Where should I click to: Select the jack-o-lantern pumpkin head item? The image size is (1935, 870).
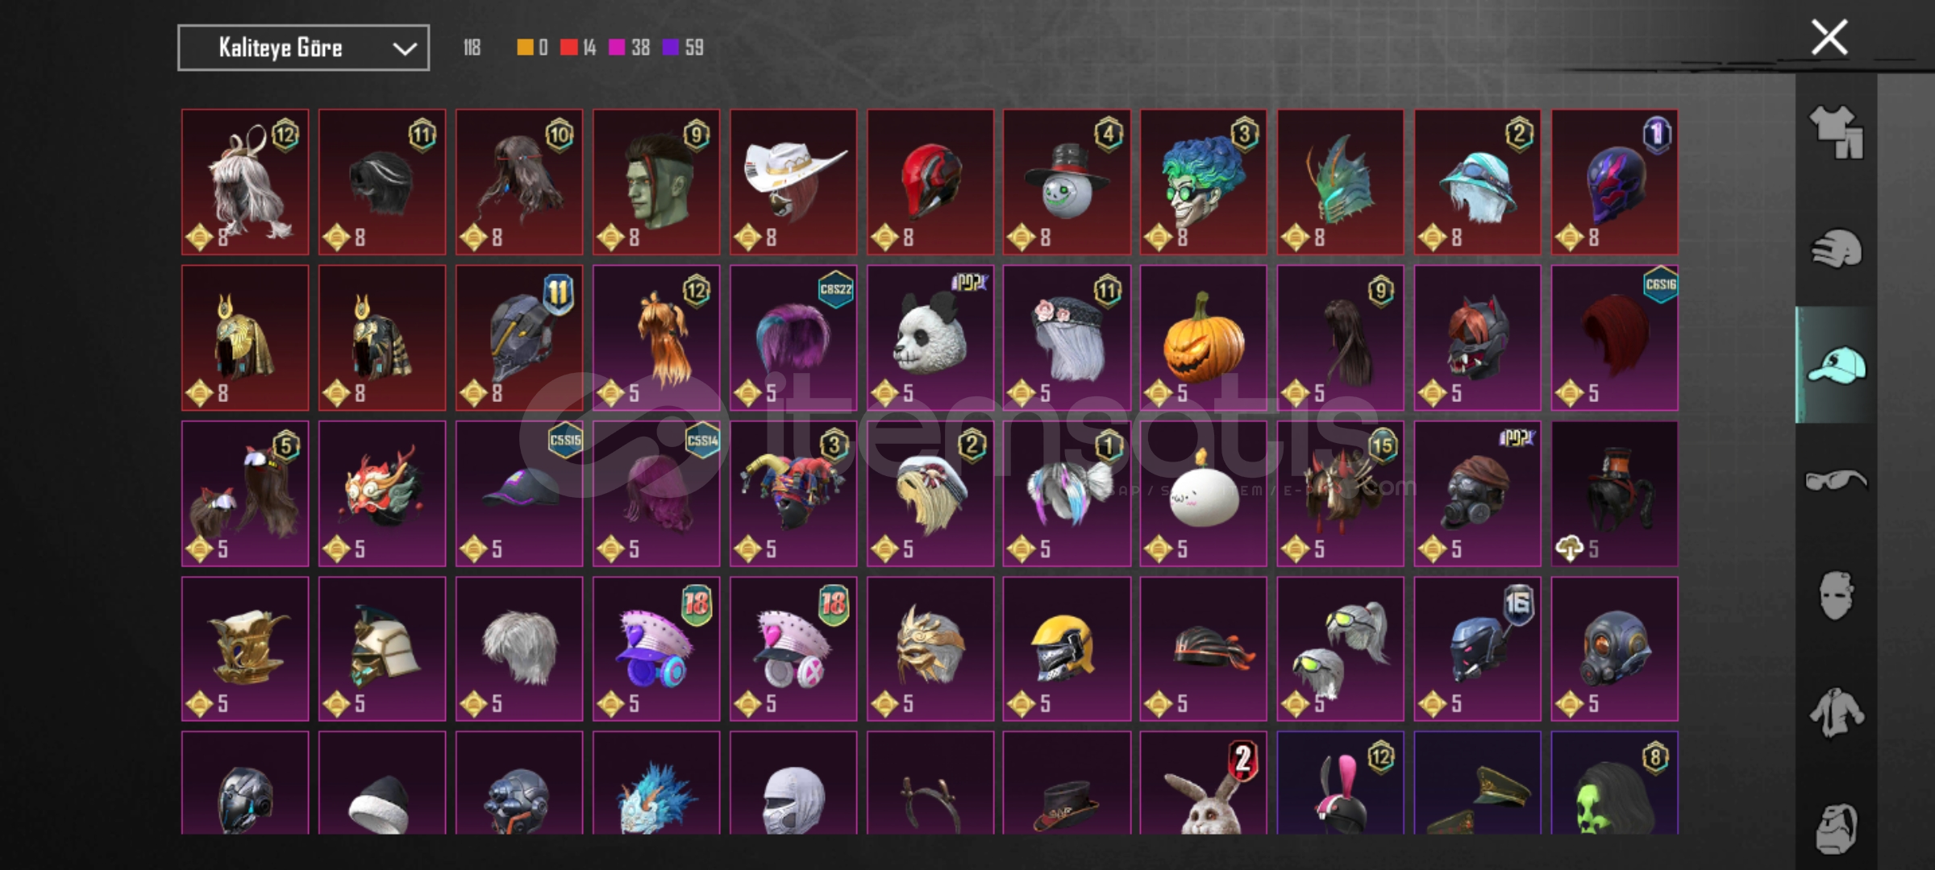coord(1203,338)
